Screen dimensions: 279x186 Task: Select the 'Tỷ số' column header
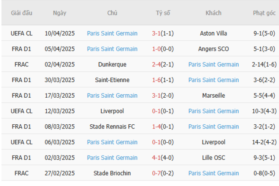(x=163, y=13)
